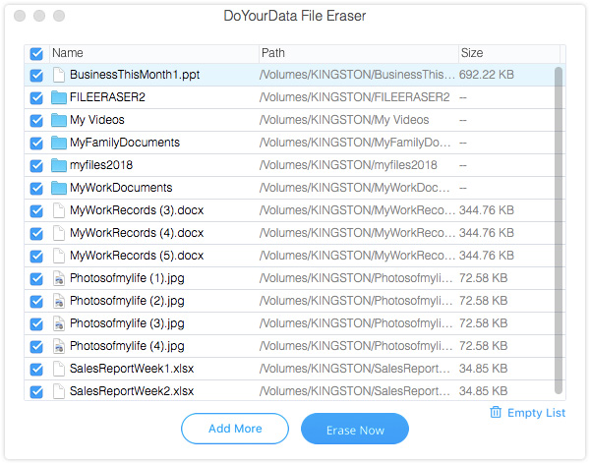Select the Photosofmylife (2).jpg file name
590x464 pixels.
coord(127,301)
